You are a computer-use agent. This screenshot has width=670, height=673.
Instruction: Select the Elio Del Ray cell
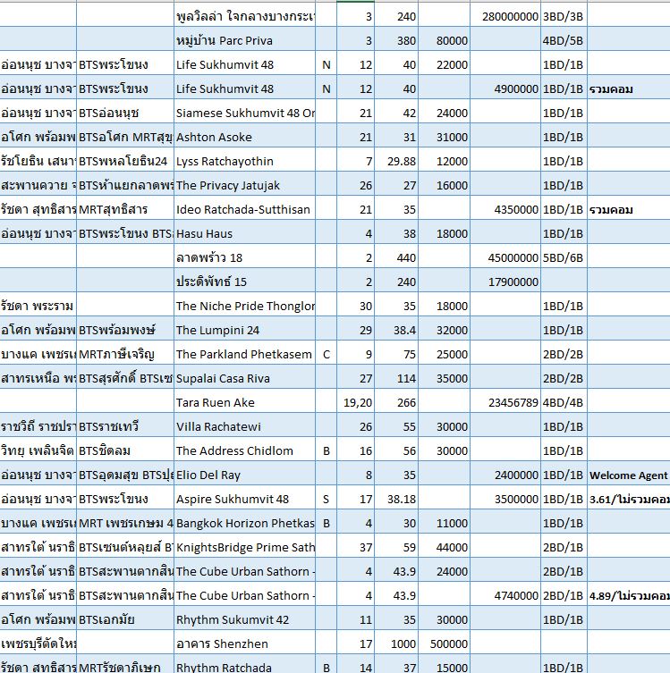pos(245,475)
